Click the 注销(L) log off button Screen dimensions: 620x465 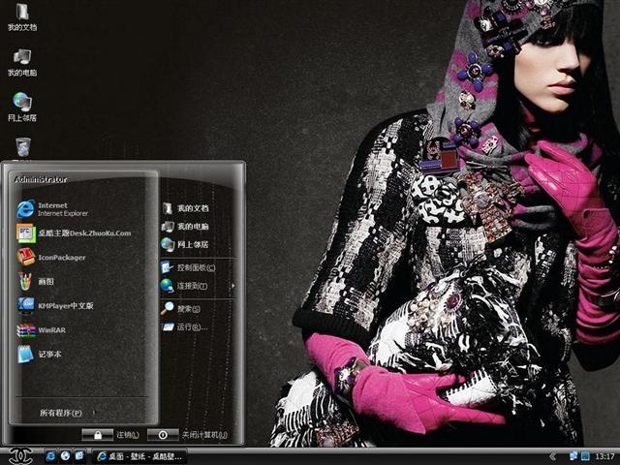tap(110, 435)
